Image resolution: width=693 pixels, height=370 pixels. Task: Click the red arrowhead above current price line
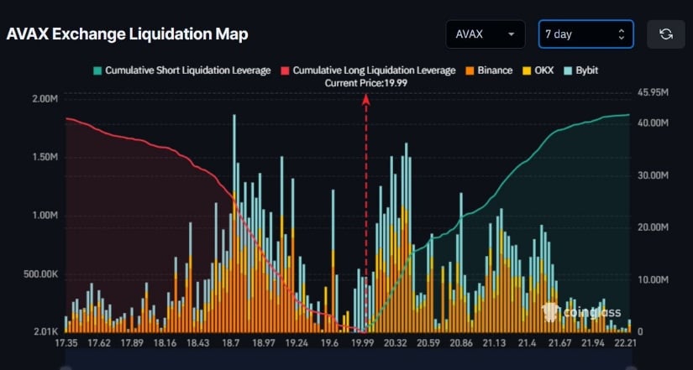(366, 99)
